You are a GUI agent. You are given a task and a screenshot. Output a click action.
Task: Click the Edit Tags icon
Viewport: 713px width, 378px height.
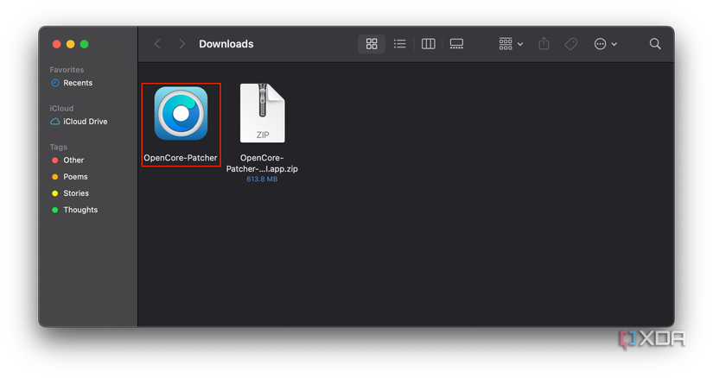click(571, 44)
